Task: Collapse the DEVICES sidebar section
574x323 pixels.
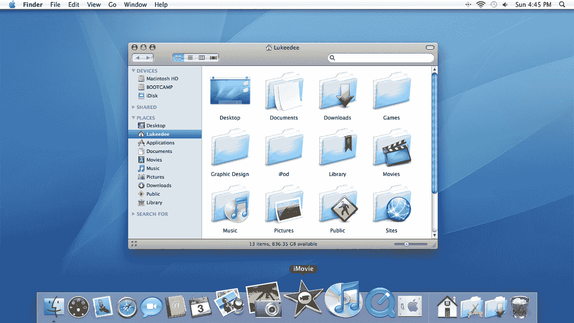Action: point(134,71)
